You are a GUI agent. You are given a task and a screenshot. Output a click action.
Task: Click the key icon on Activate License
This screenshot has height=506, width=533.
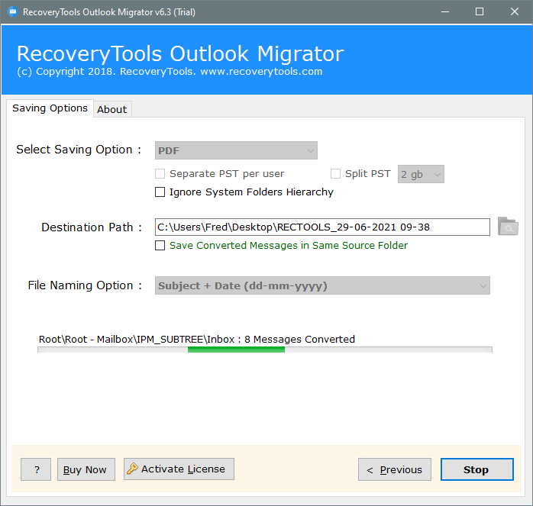(x=132, y=469)
